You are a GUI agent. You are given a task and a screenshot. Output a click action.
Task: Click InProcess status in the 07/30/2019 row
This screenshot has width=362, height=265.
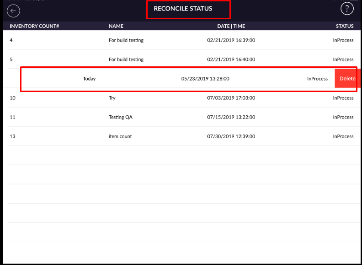click(343, 136)
